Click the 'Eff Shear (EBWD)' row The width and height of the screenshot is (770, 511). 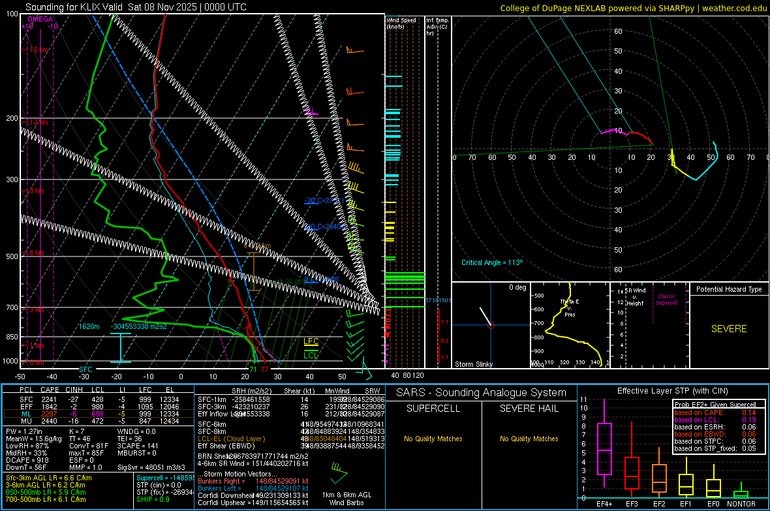291,446
